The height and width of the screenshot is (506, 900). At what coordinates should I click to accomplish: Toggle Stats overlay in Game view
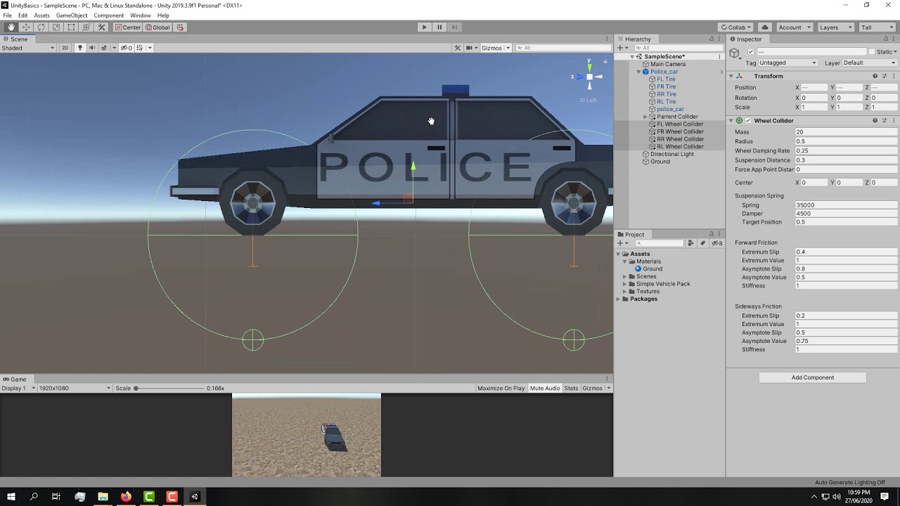(x=571, y=388)
